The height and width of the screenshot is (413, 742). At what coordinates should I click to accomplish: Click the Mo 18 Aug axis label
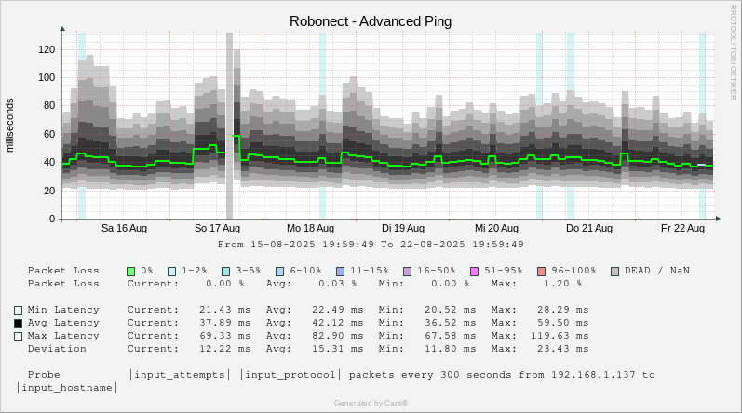310,228
